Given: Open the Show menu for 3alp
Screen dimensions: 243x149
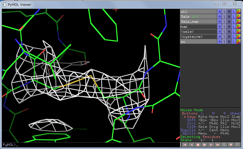Looking at the screenshot, I should pyautogui.click(x=224, y=17).
